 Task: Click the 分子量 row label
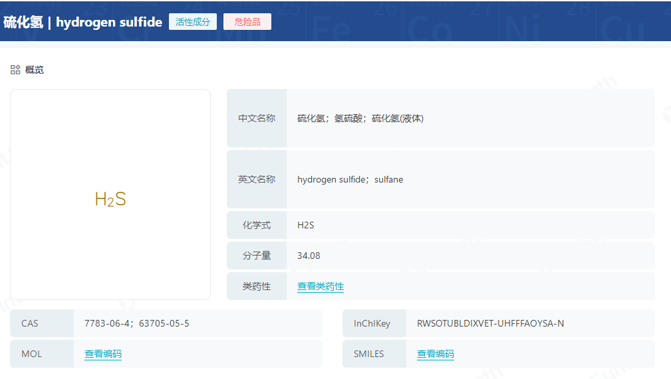[x=257, y=256]
